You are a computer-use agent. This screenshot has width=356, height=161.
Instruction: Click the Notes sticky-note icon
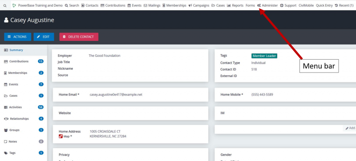(x=6, y=141)
